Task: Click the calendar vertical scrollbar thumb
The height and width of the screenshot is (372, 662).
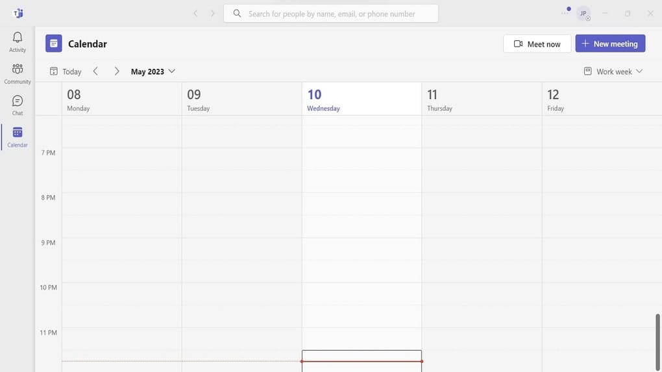Action: (657, 342)
